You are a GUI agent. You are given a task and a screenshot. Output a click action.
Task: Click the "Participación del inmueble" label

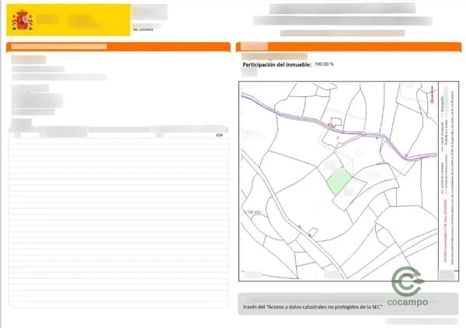point(276,65)
